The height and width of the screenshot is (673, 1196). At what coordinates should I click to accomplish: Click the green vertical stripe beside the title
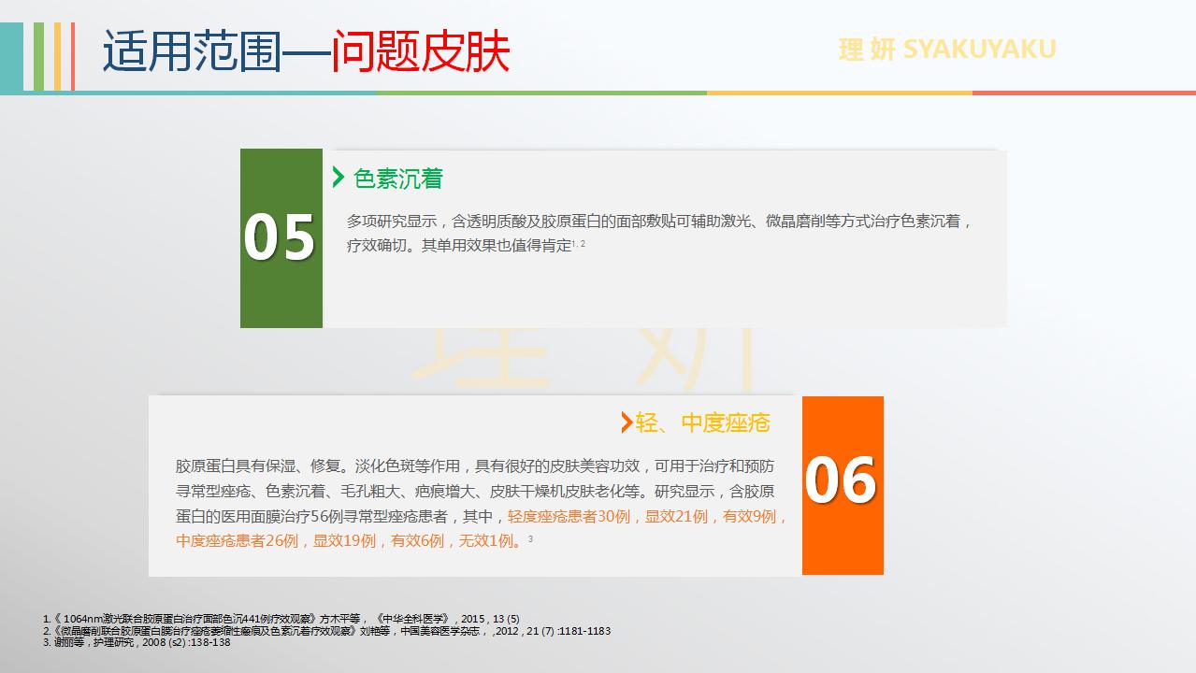[x=39, y=56]
